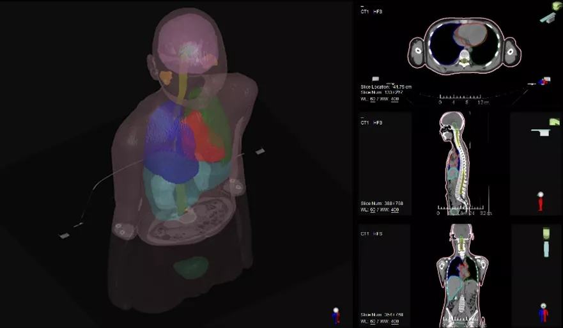
Task: Click the red patient orientation figure in sagittal view
Action: (541, 201)
